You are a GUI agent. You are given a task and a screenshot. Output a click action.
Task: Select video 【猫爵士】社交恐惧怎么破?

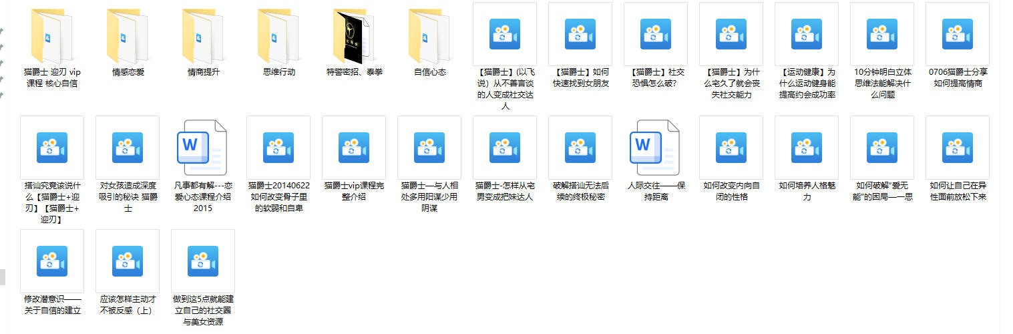point(656,34)
